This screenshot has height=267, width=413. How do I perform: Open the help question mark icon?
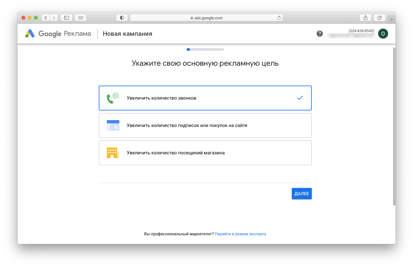pyautogui.click(x=320, y=34)
